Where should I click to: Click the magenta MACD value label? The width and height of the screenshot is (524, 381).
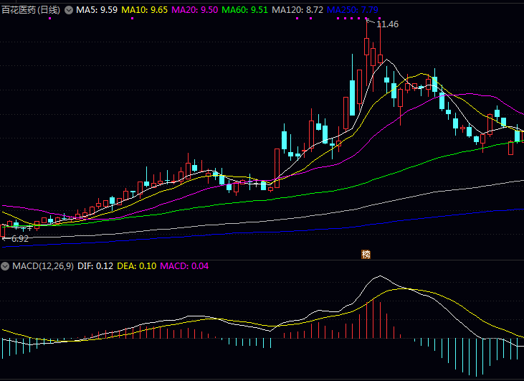pyautogui.click(x=184, y=266)
